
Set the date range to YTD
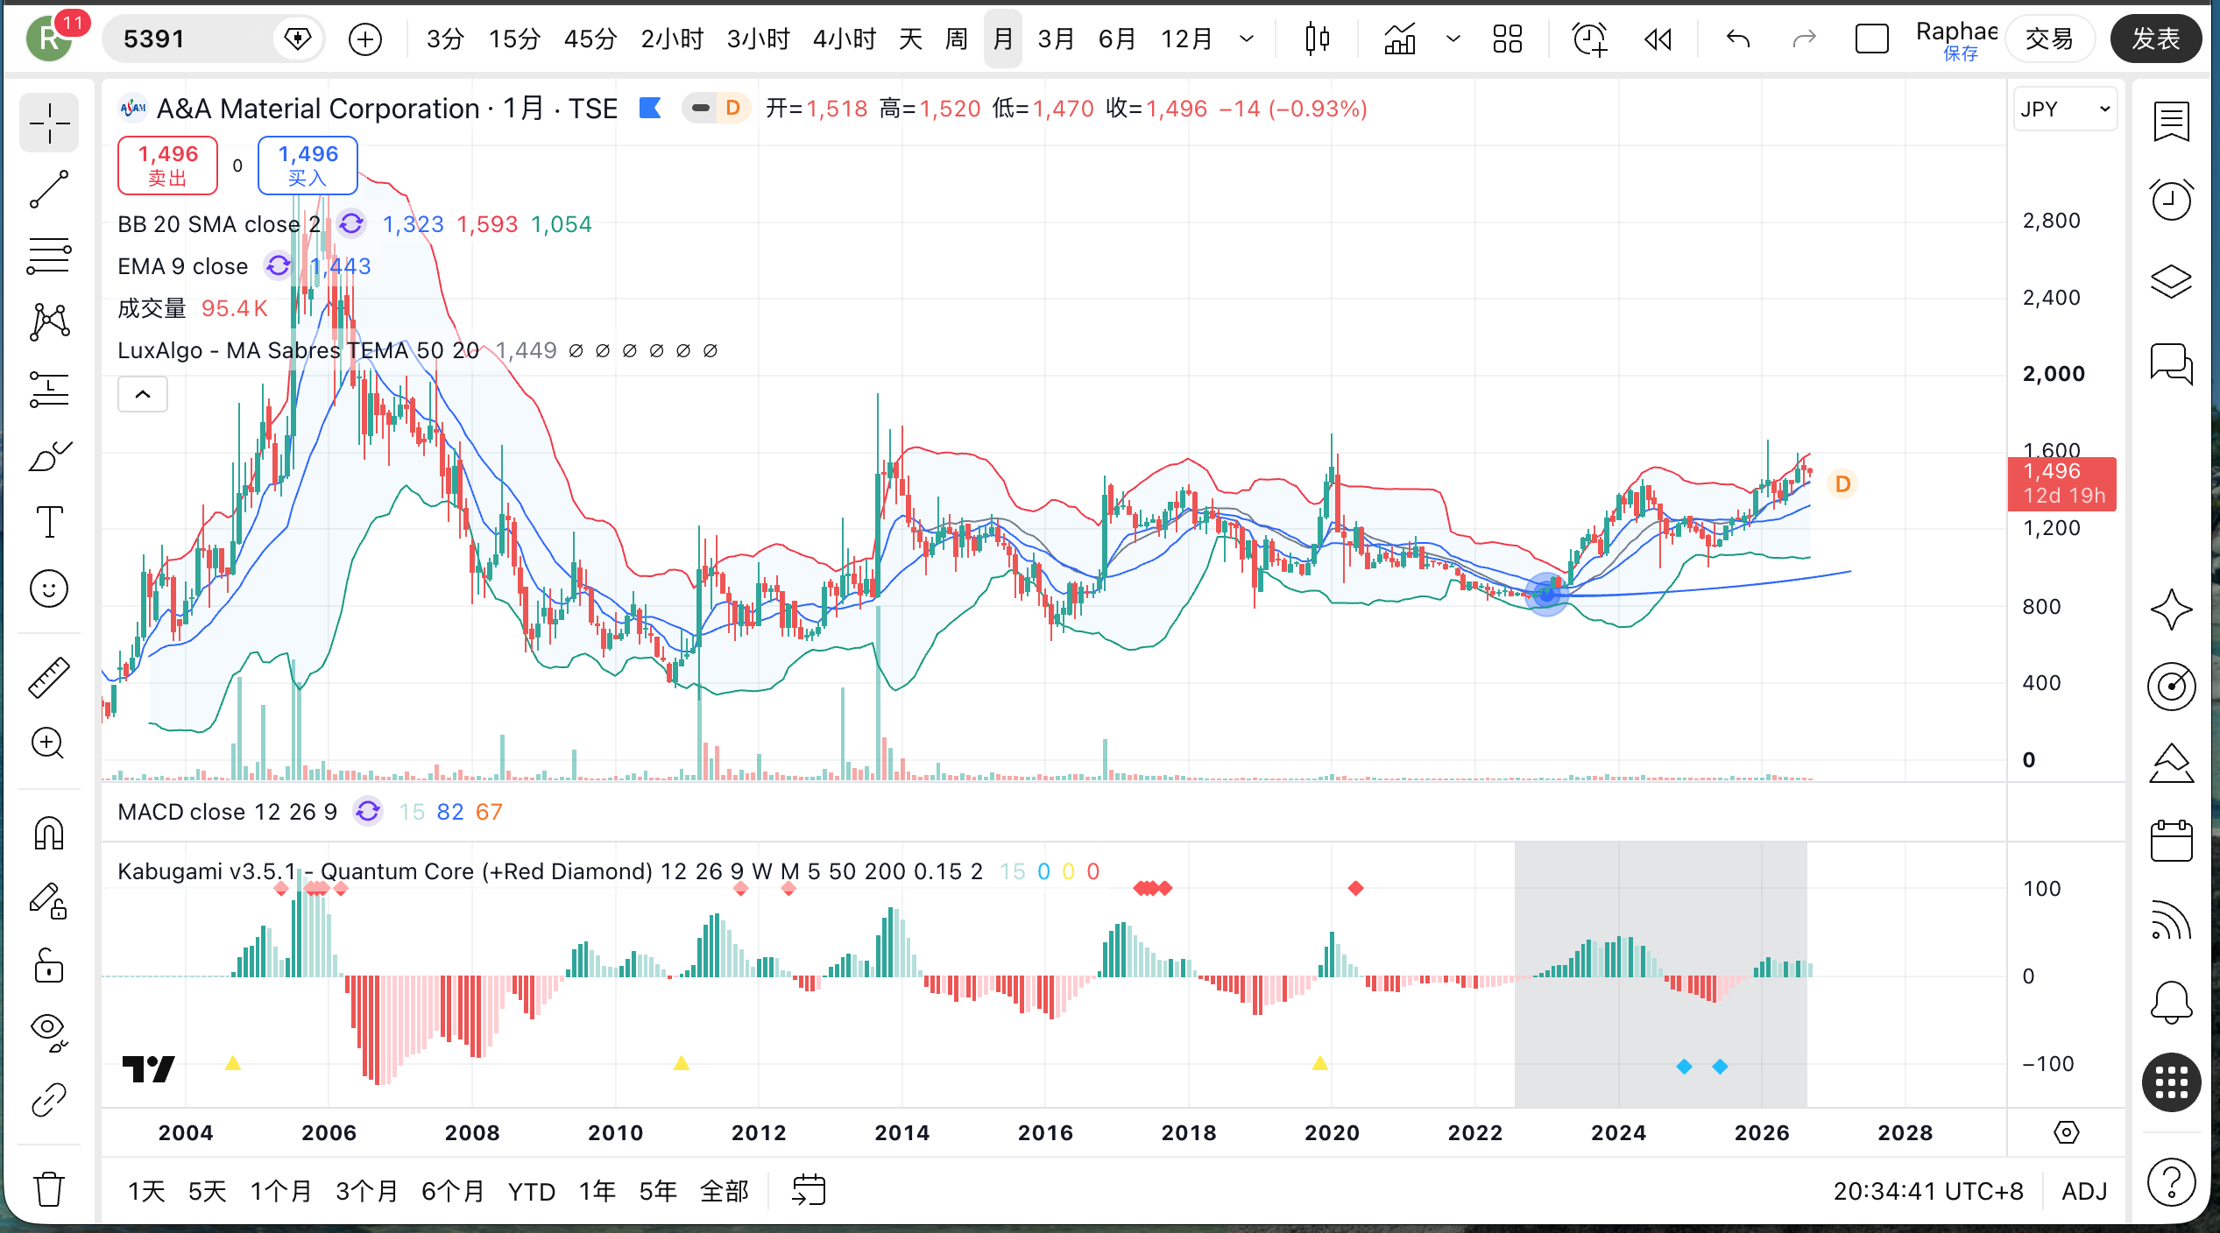click(x=532, y=1191)
